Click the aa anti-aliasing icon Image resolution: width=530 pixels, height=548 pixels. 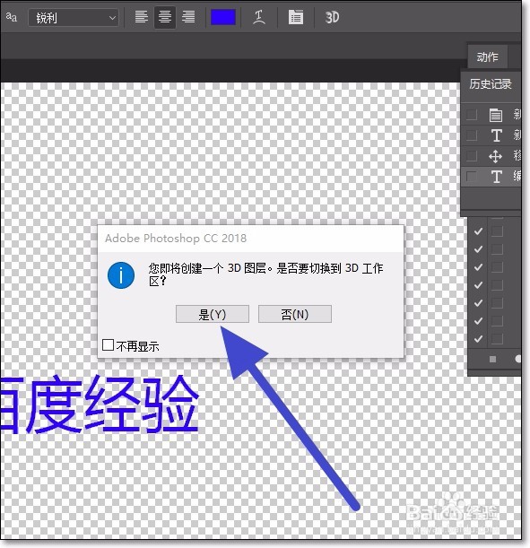[x=11, y=17]
